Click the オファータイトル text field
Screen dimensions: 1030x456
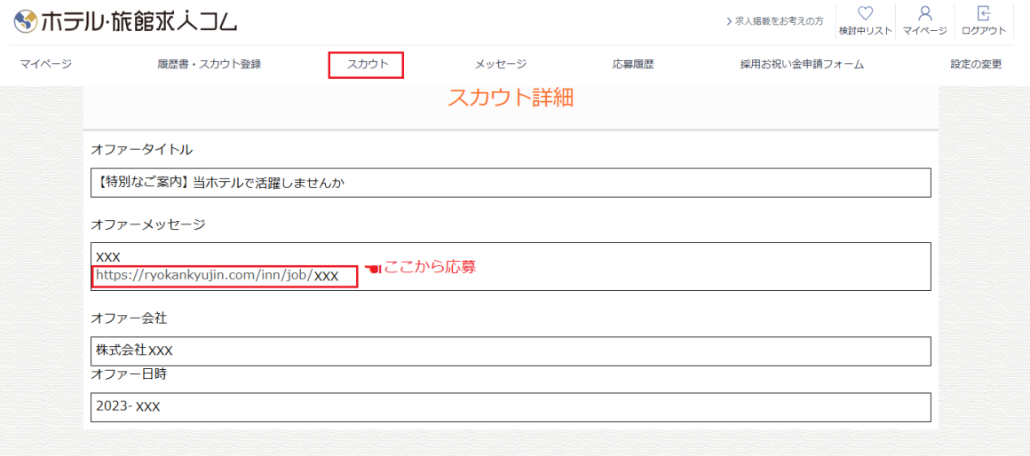click(x=511, y=183)
